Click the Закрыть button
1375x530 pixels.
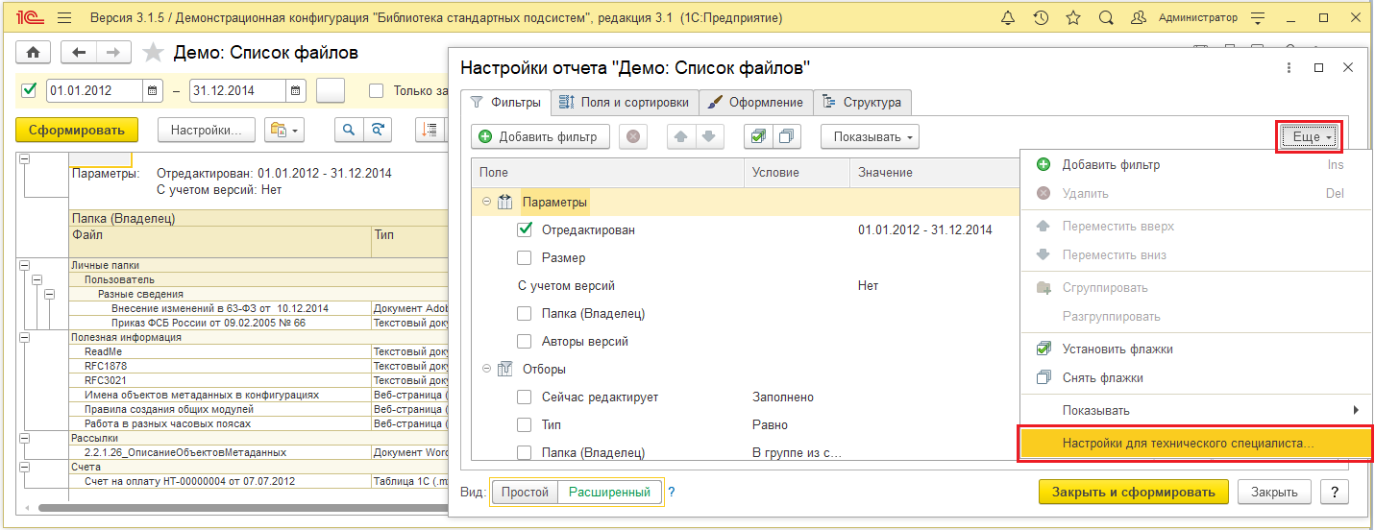(1274, 492)
